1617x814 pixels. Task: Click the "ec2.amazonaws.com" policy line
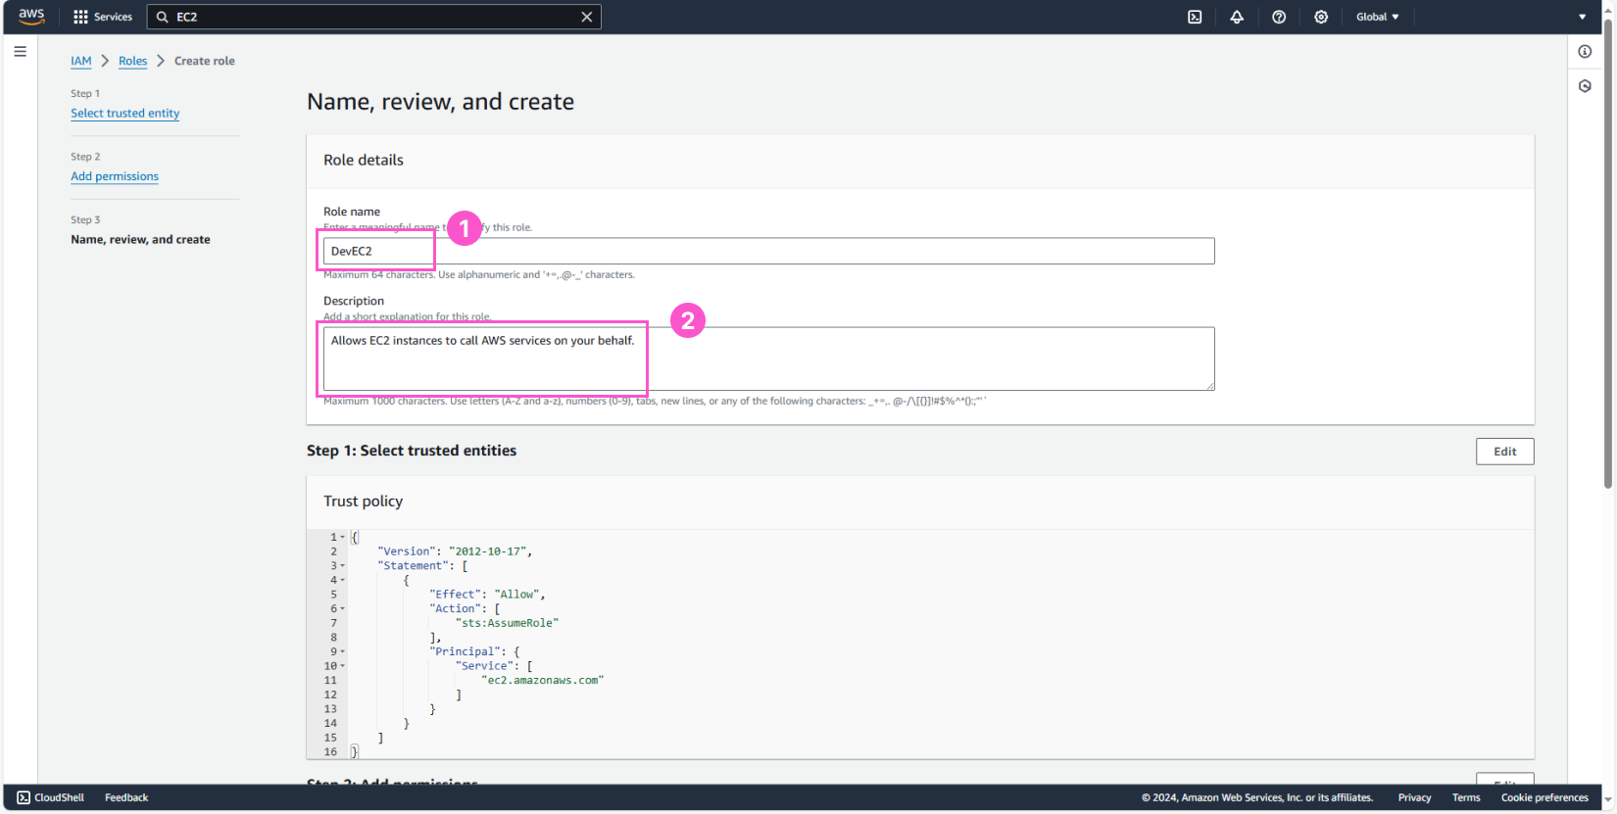pos(542,680)
